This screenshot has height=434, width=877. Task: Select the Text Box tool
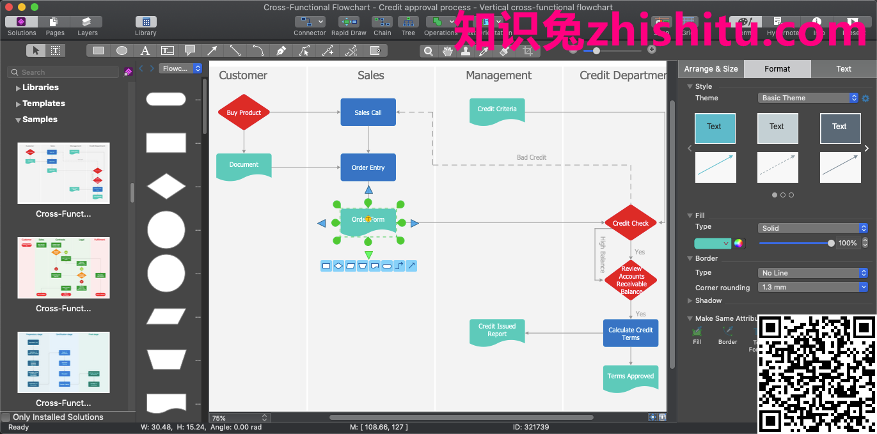[x=167, y=50]
